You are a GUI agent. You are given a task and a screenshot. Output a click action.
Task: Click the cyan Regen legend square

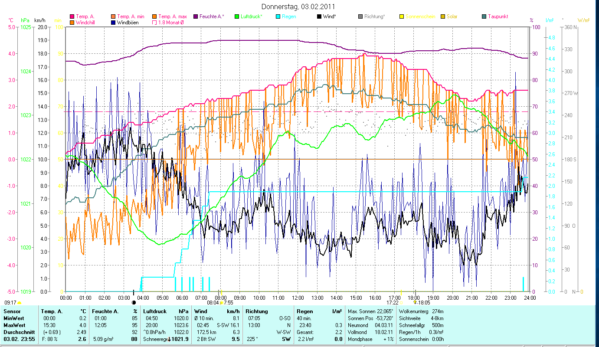pos(278,16)
